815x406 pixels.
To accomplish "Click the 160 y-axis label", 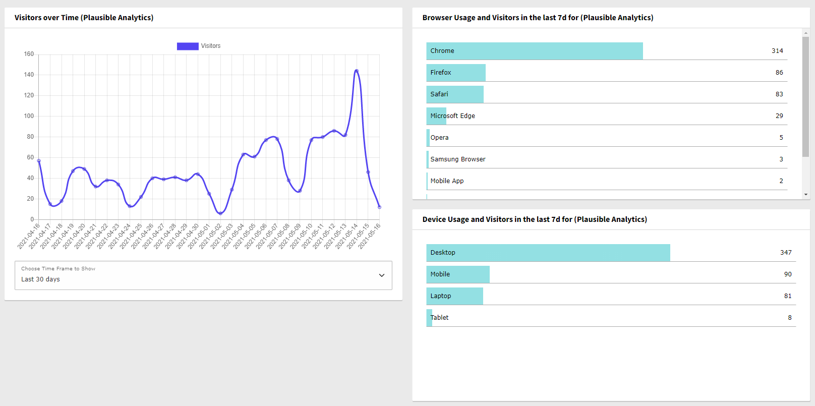I will (x=29, y=54).
